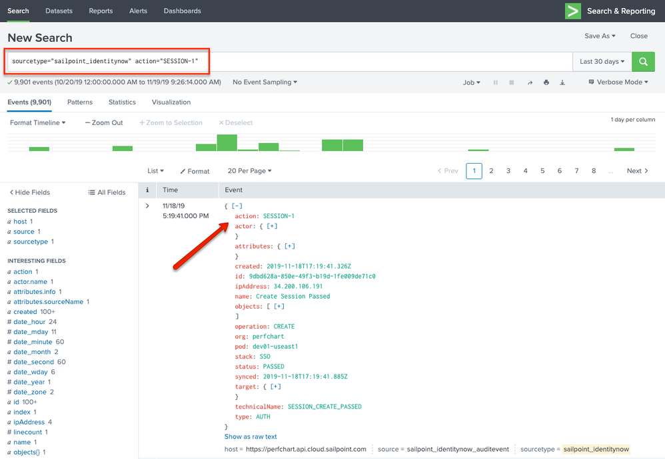Hide Fields sidebar panel
The width and height of the screenshot is (665, 459).
pos(30,192)
